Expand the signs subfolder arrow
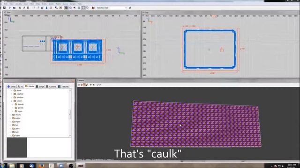This screenshot has width=300, height=168. pos(13,111)
